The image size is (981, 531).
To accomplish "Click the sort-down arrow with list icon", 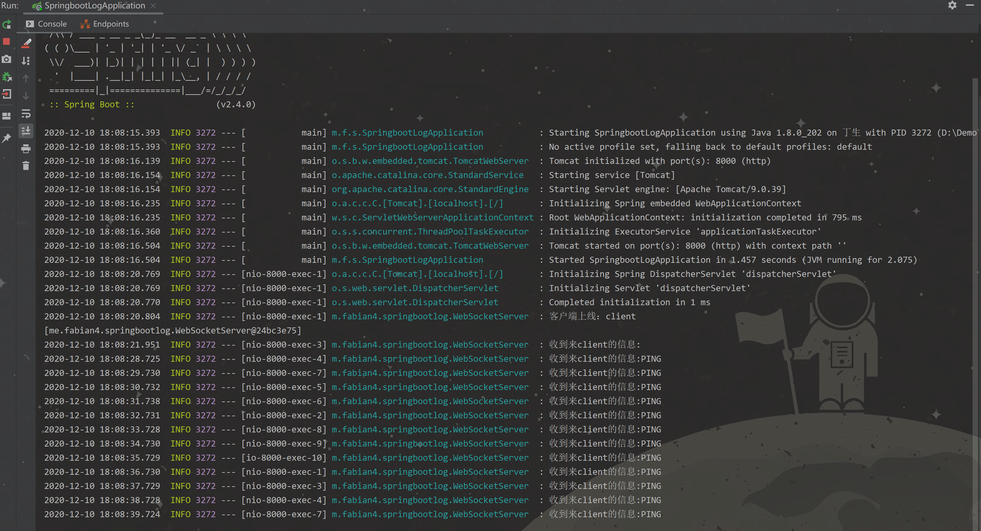I will click(26, 61).
